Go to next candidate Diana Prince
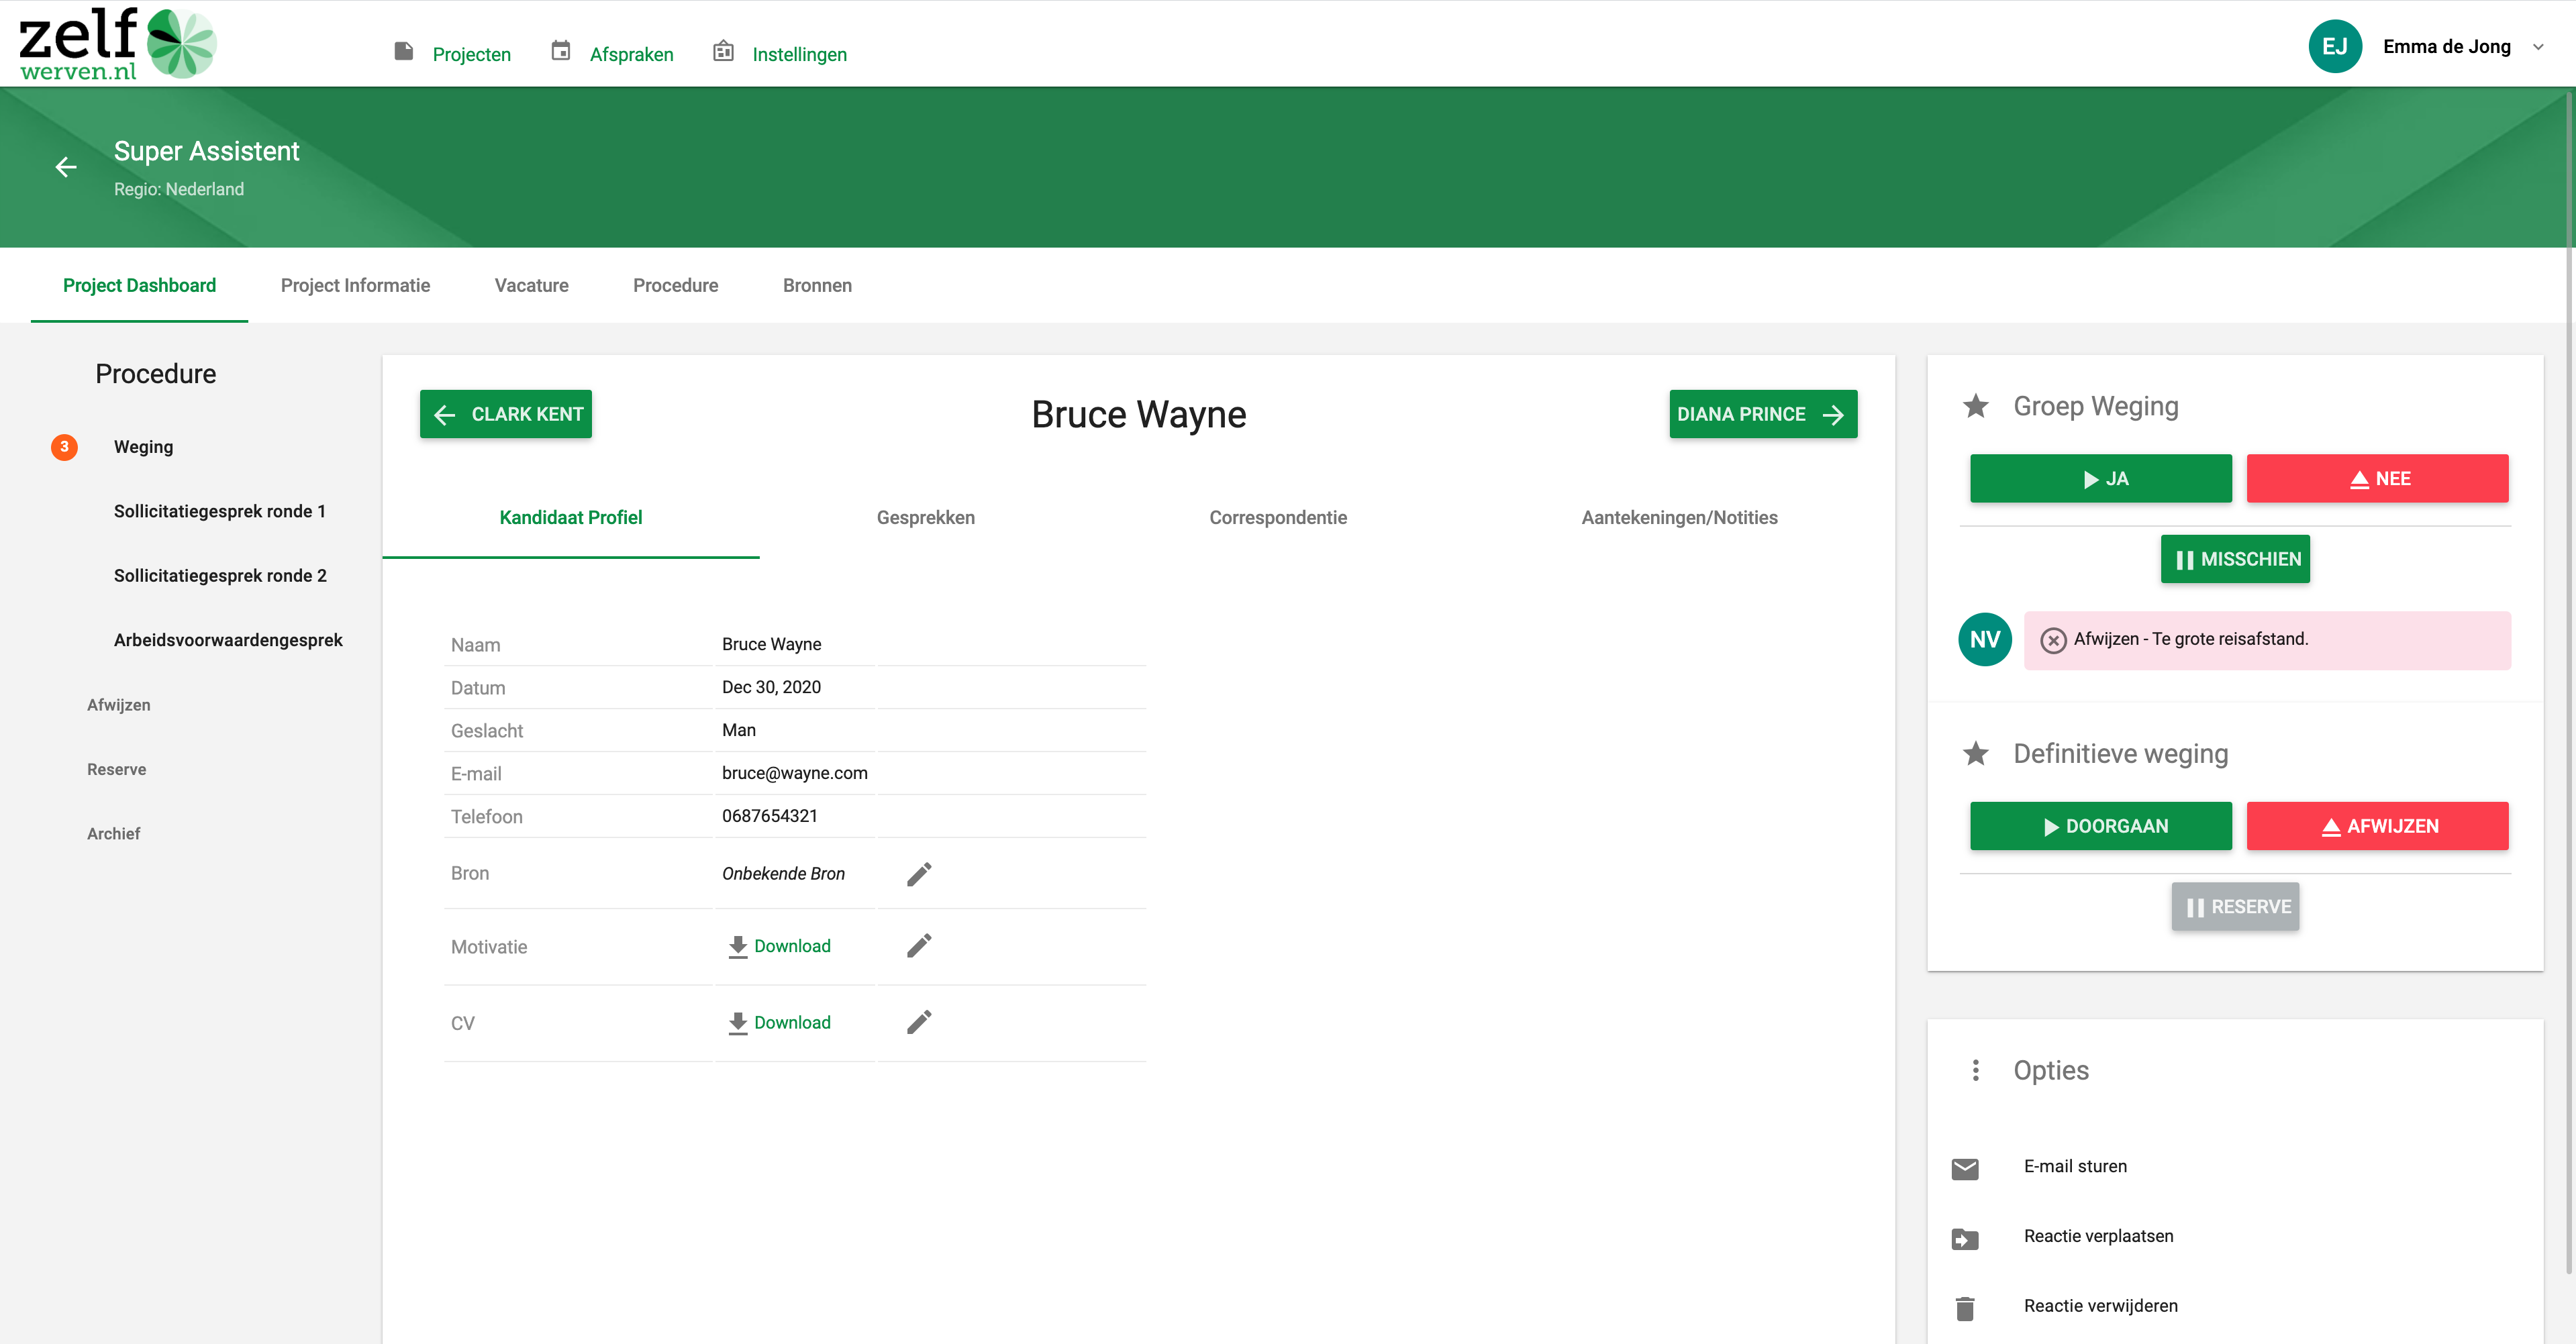The image size is (2576, 1344). [1762, 414]
